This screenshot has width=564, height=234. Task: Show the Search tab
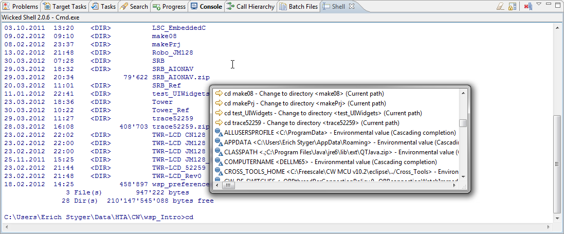coord(134,7)
